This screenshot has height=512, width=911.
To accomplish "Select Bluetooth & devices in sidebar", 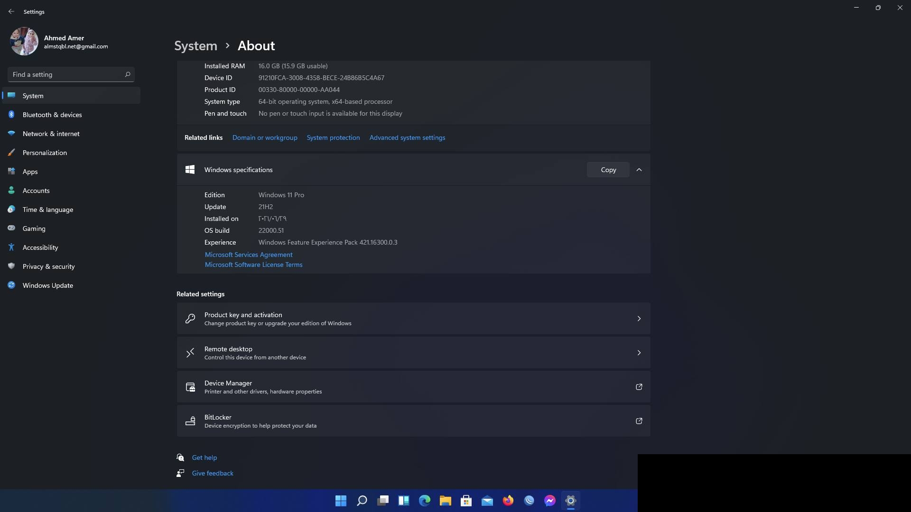I will point(52,115).
